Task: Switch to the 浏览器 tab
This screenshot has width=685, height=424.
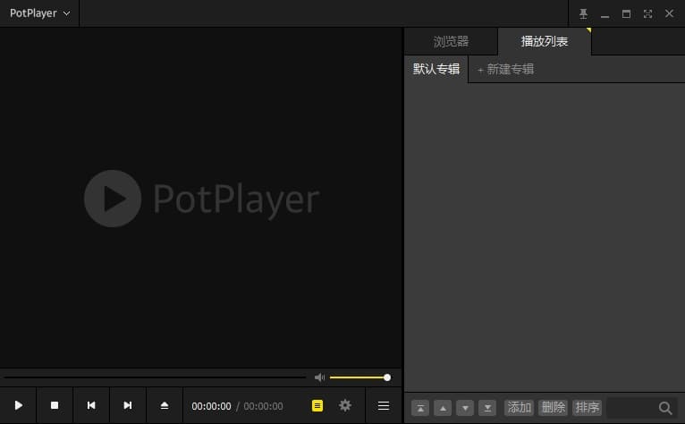Action: 451,41
